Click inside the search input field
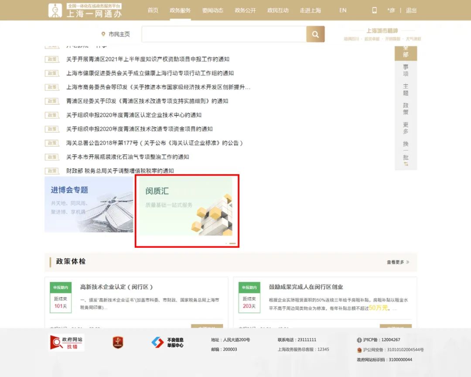 point(224,34)
